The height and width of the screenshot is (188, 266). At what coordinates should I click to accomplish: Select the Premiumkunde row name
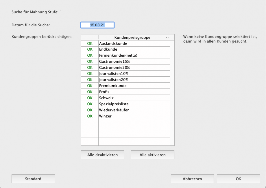[x=134, y=86]
